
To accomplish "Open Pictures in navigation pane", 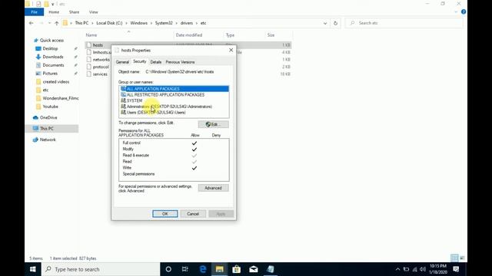I will coord(50,74).
